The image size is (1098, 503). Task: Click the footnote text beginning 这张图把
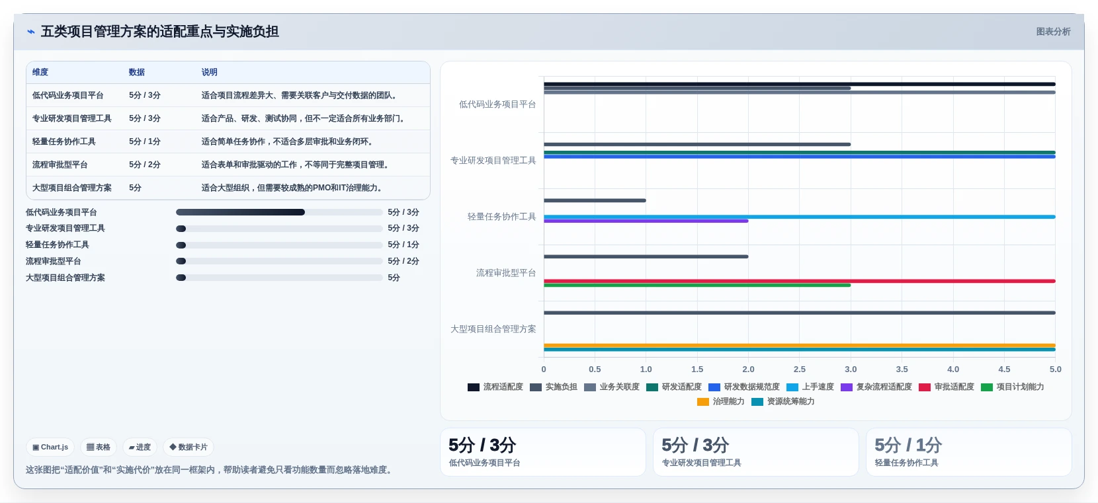click(210, 470)
